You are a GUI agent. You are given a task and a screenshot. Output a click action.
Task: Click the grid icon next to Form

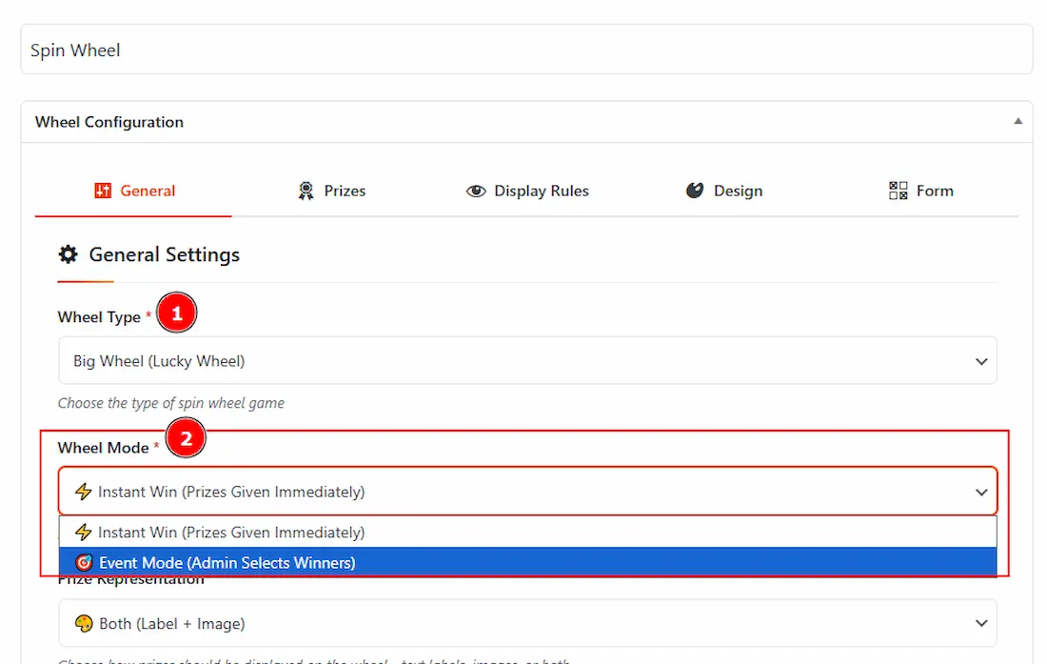point(898,190)
